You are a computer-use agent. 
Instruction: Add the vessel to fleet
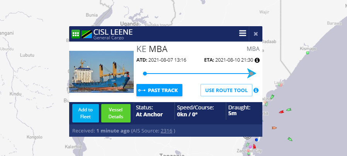pyautogui.click(x=85, y=113)
